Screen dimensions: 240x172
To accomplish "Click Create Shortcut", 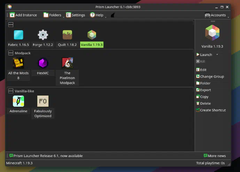I will 211,110.
